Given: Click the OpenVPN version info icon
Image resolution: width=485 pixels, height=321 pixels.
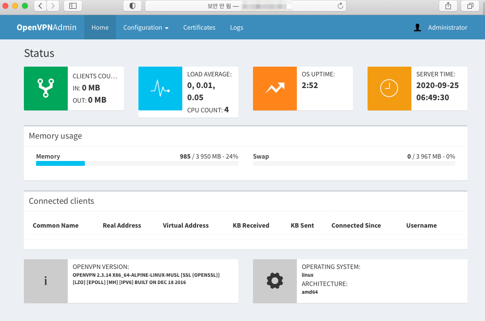Looking at the screenshot, I should 46,281.
